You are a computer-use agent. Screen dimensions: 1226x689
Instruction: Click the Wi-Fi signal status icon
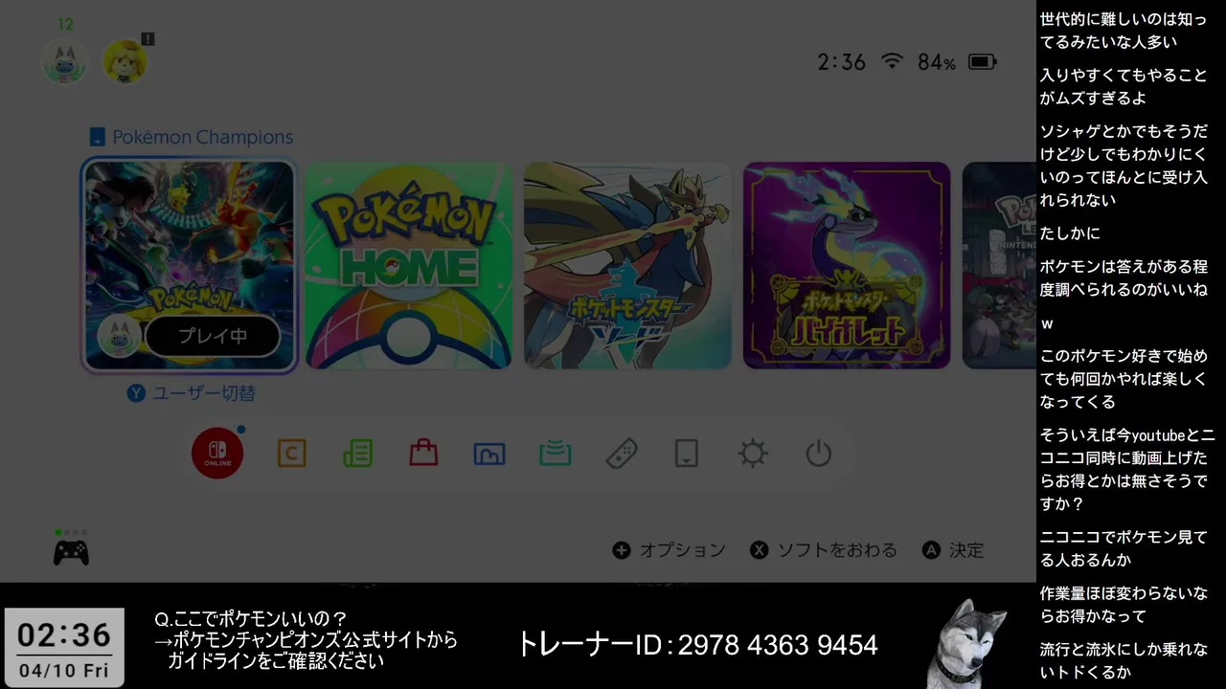point(892,61)
